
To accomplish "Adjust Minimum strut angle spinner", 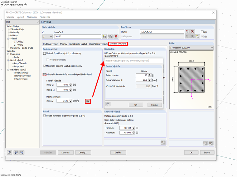I will coord(133,128).
